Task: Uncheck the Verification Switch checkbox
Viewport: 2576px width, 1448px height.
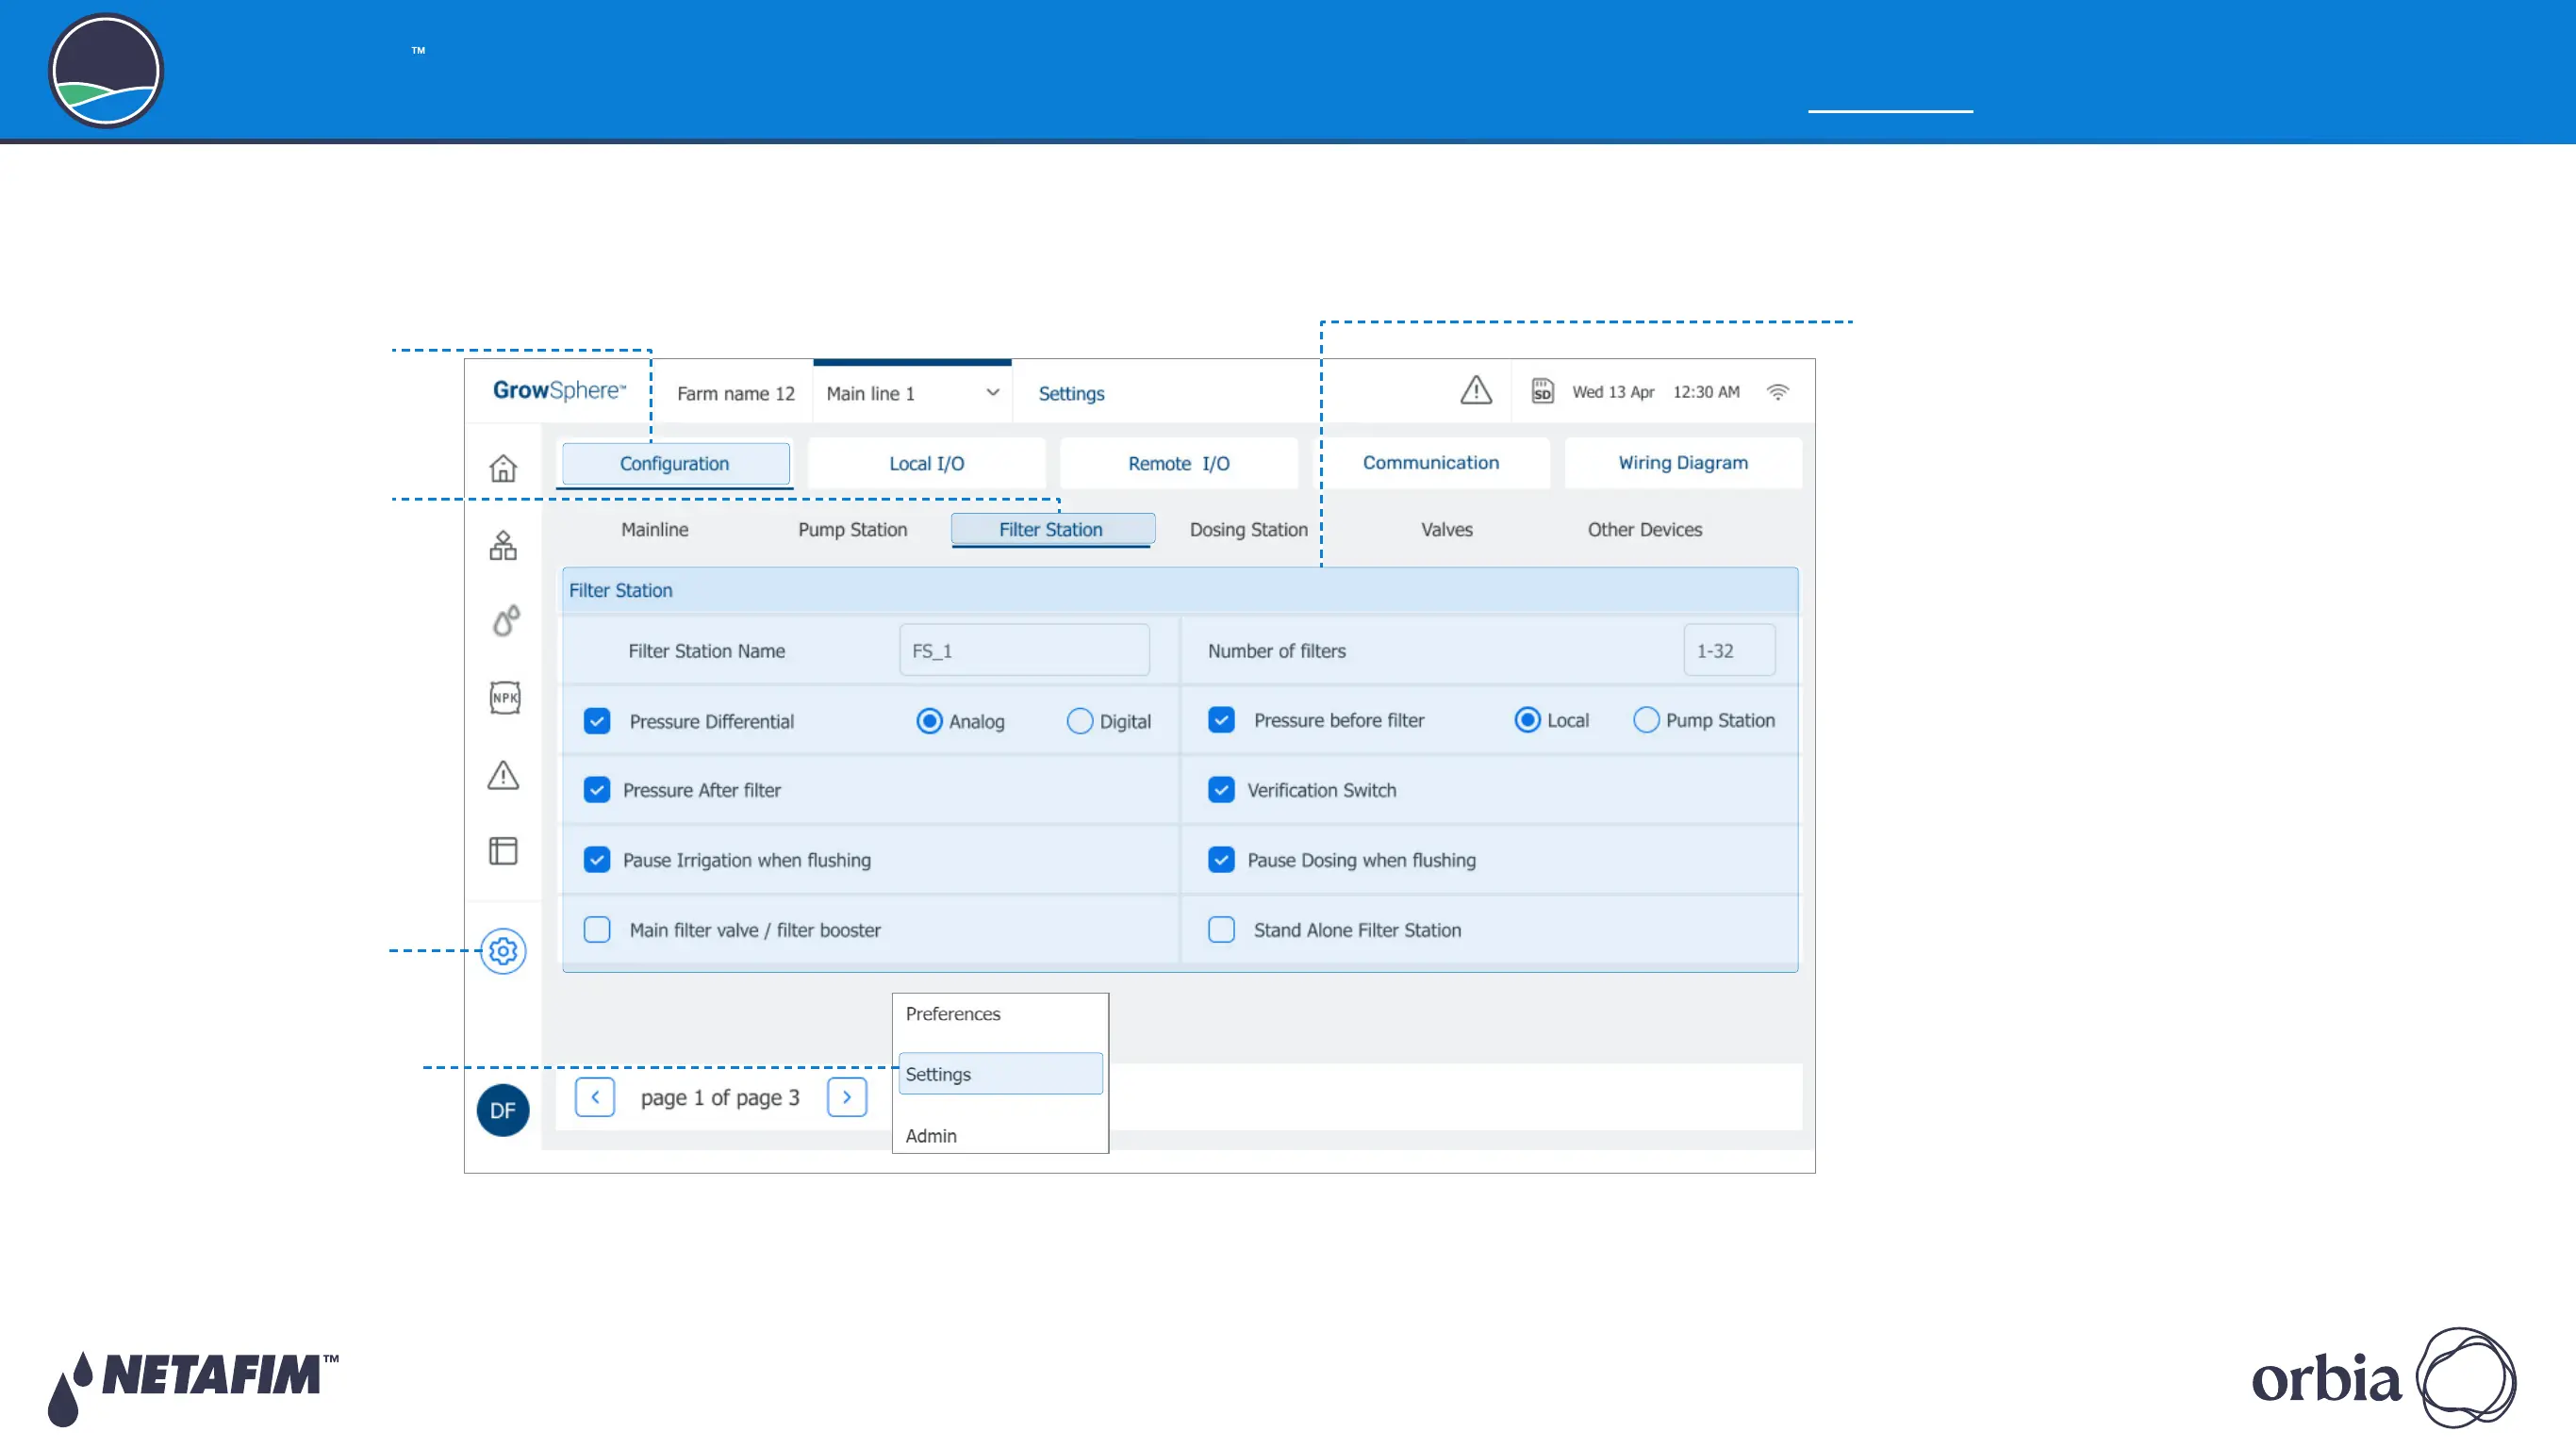Action: [1221, 790]
